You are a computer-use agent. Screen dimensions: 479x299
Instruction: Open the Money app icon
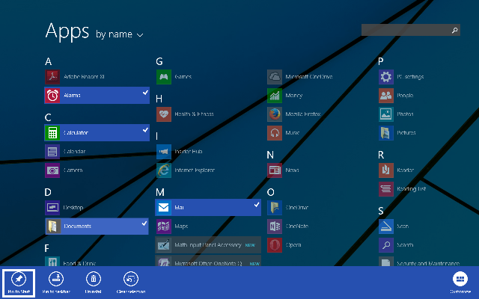(275, 96)
